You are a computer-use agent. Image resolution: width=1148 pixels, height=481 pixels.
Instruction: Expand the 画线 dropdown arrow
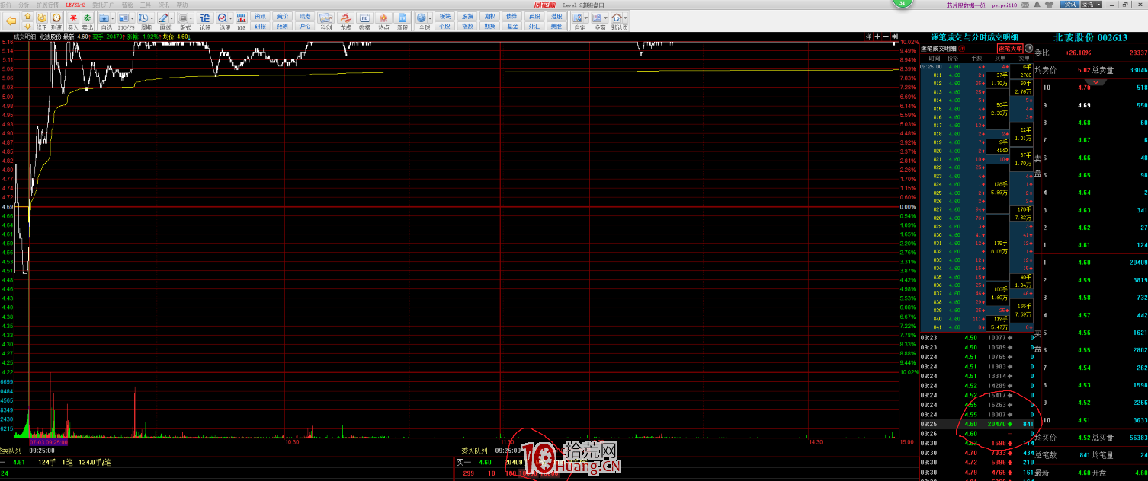click(172, 18)
